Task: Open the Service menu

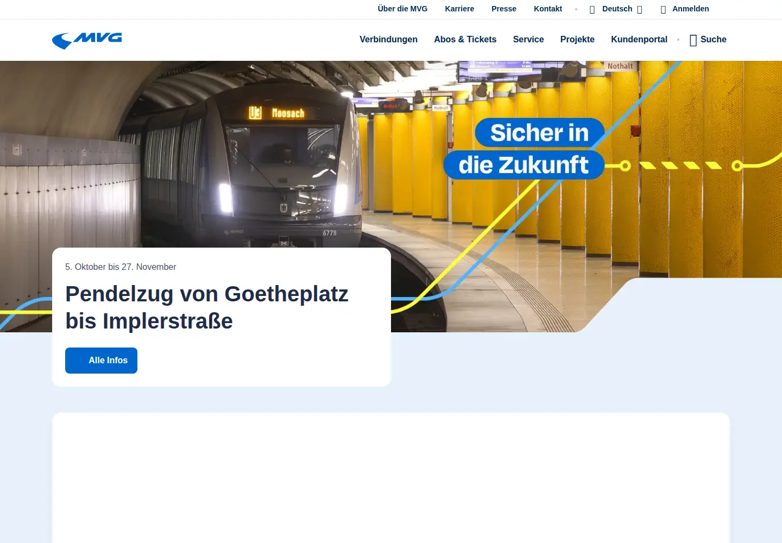Action: [x=528, y=39]
